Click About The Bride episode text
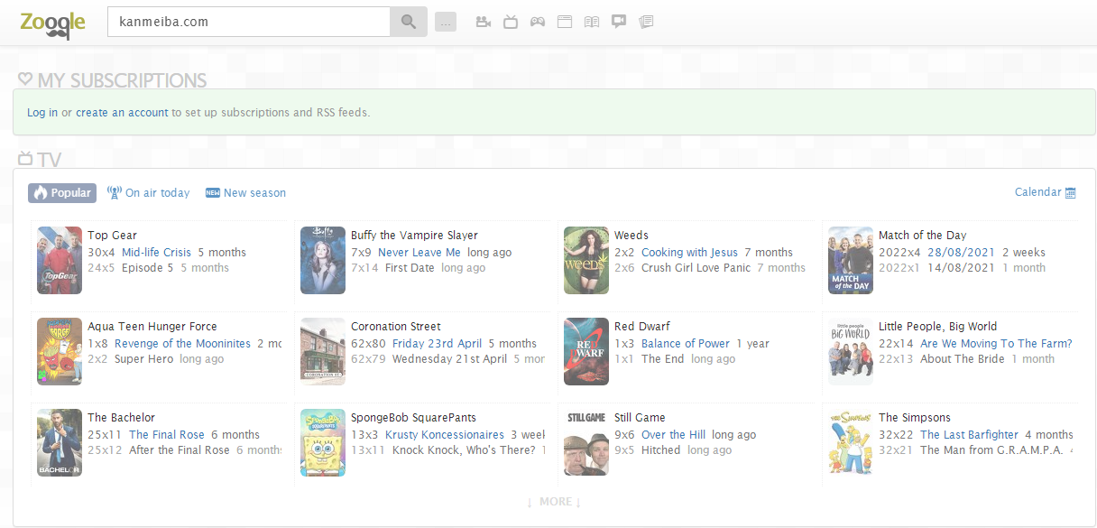 tap(963, 359)
